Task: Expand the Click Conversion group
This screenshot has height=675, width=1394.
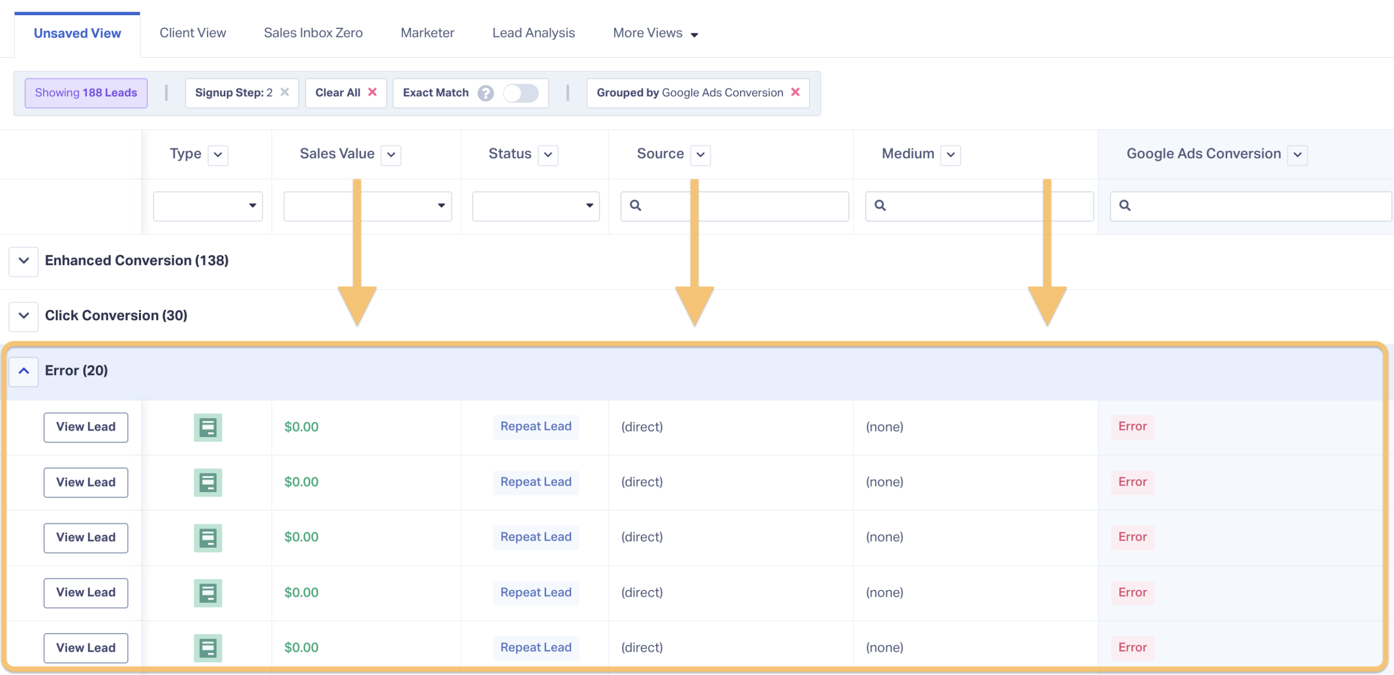Action: (23, 316)
